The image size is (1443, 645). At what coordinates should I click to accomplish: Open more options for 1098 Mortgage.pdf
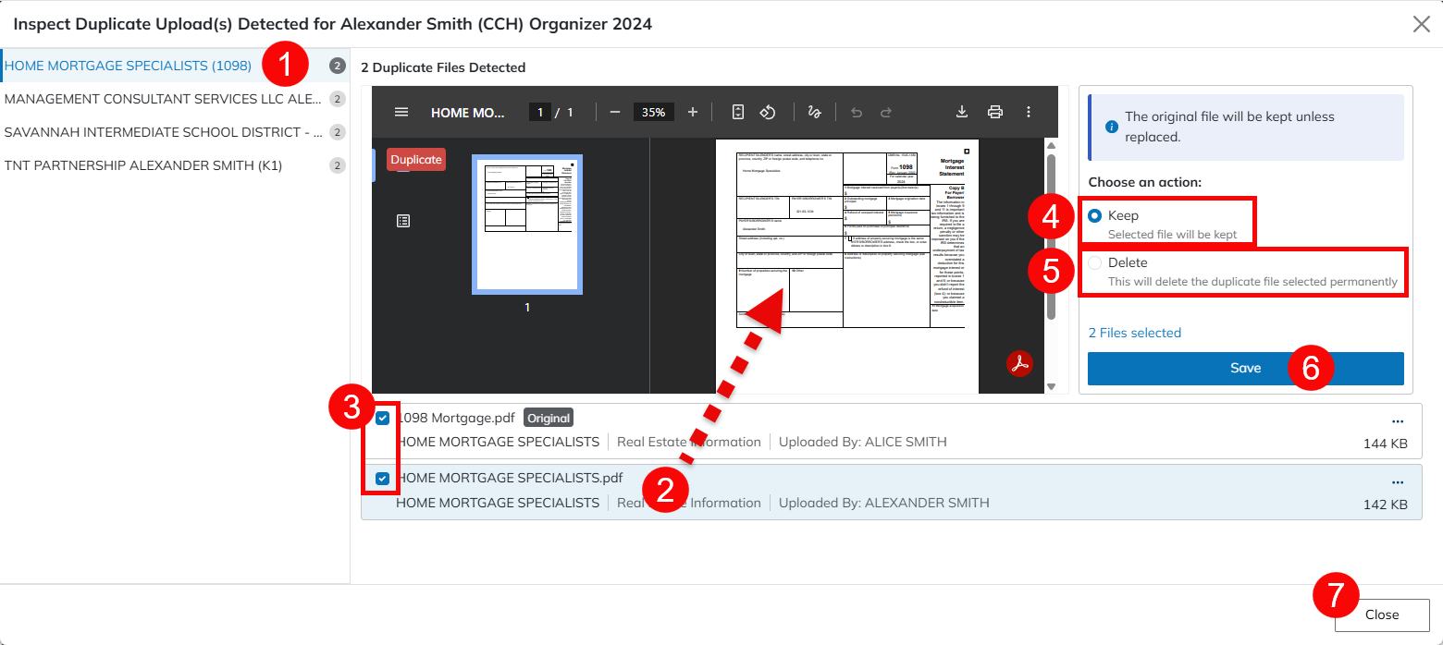(x=1398, y=421)
